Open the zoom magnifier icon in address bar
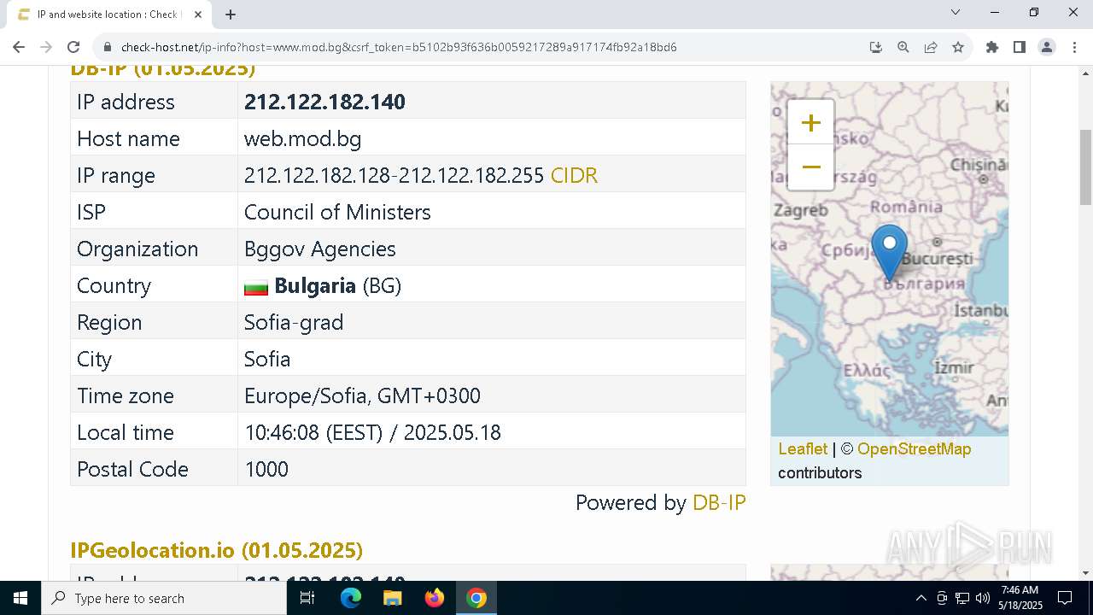Image resolution: width=1093 pixels, height=615 pixels. coord(903,47)
